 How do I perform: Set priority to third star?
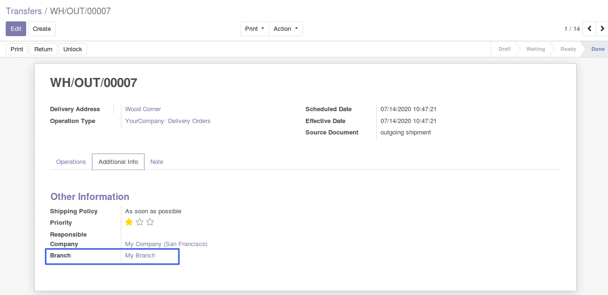150,222
